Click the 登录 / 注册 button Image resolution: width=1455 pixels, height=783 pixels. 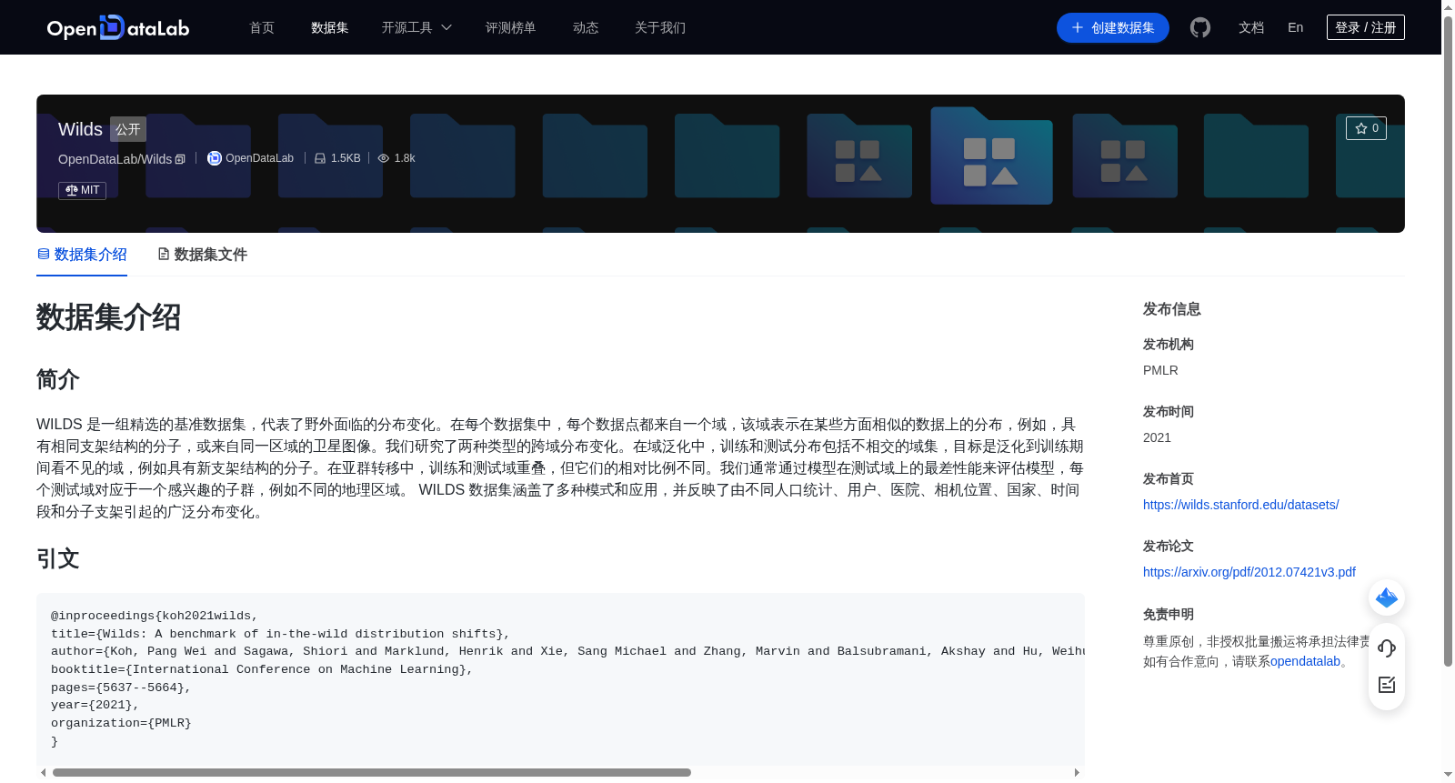pos(1366,27)
